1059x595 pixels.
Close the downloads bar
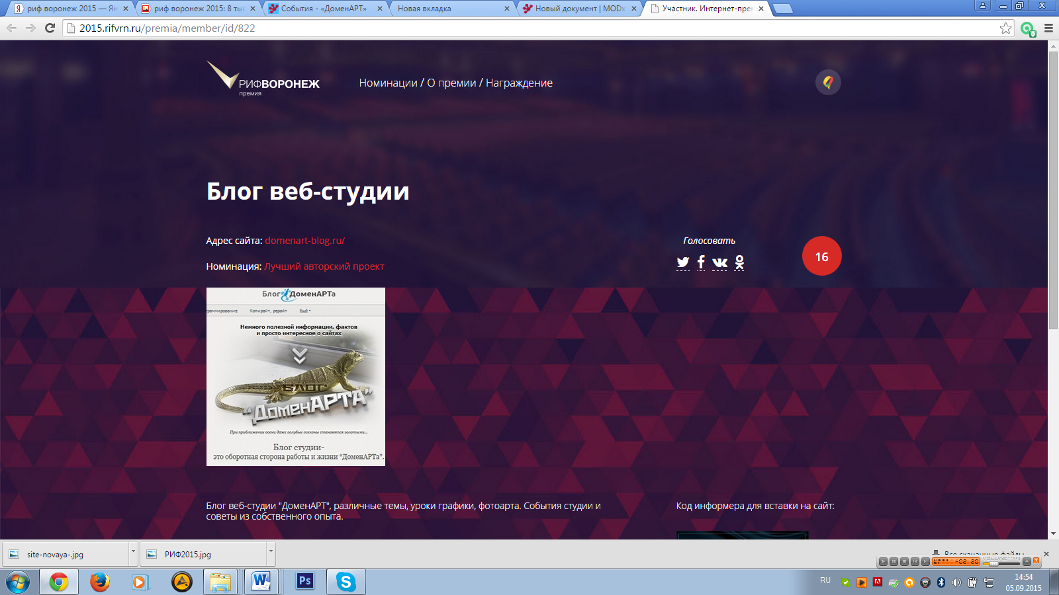[x=1046, y=554]
